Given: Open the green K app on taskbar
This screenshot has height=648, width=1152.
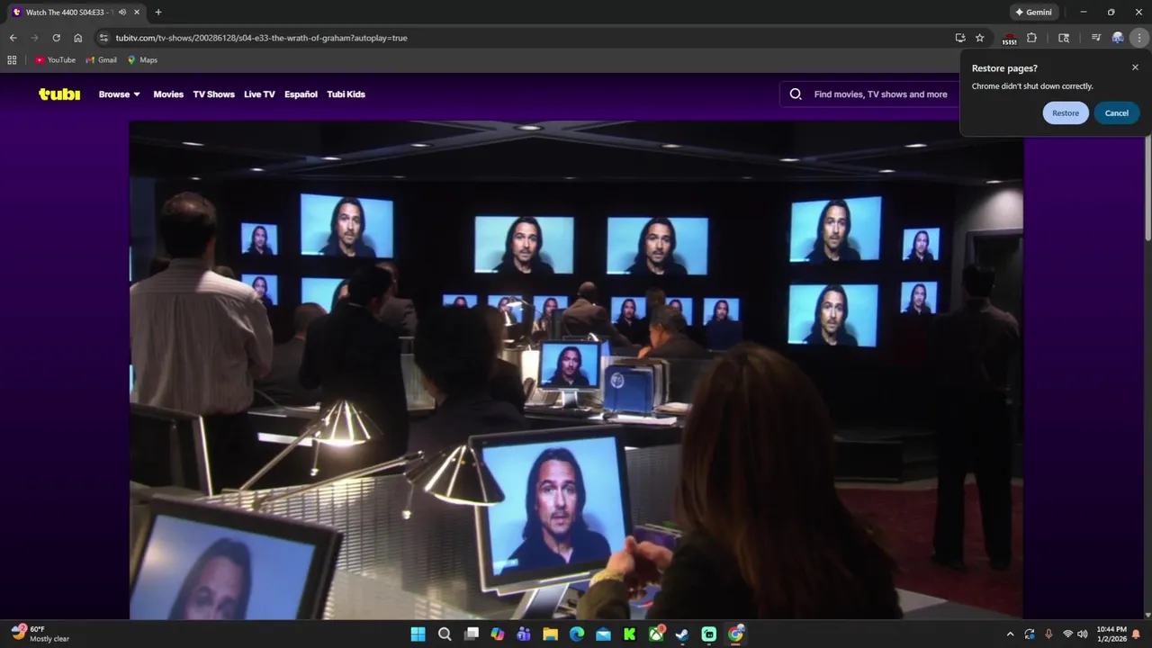Looking at the screenshot, I should pos(630,634).
